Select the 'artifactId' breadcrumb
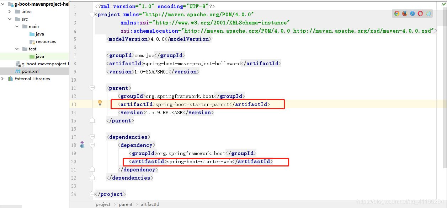 click(150, 204)
